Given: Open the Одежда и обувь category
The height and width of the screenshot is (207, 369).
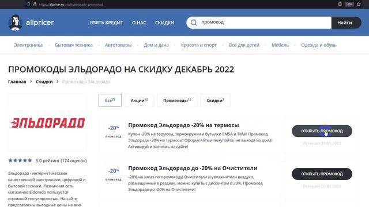Looking at the screenshot, I should tap(319, 45).
